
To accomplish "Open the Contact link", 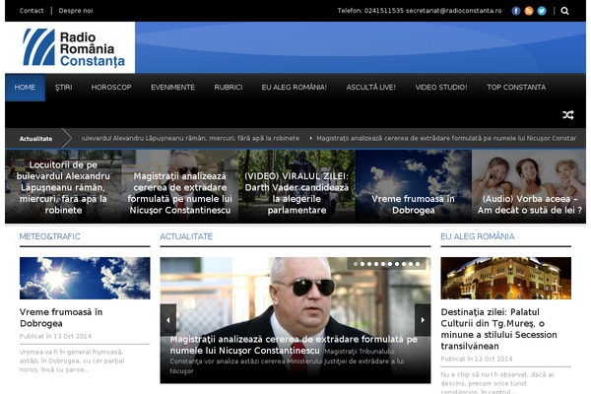I will pyautogui.click(x=32, y=11).
